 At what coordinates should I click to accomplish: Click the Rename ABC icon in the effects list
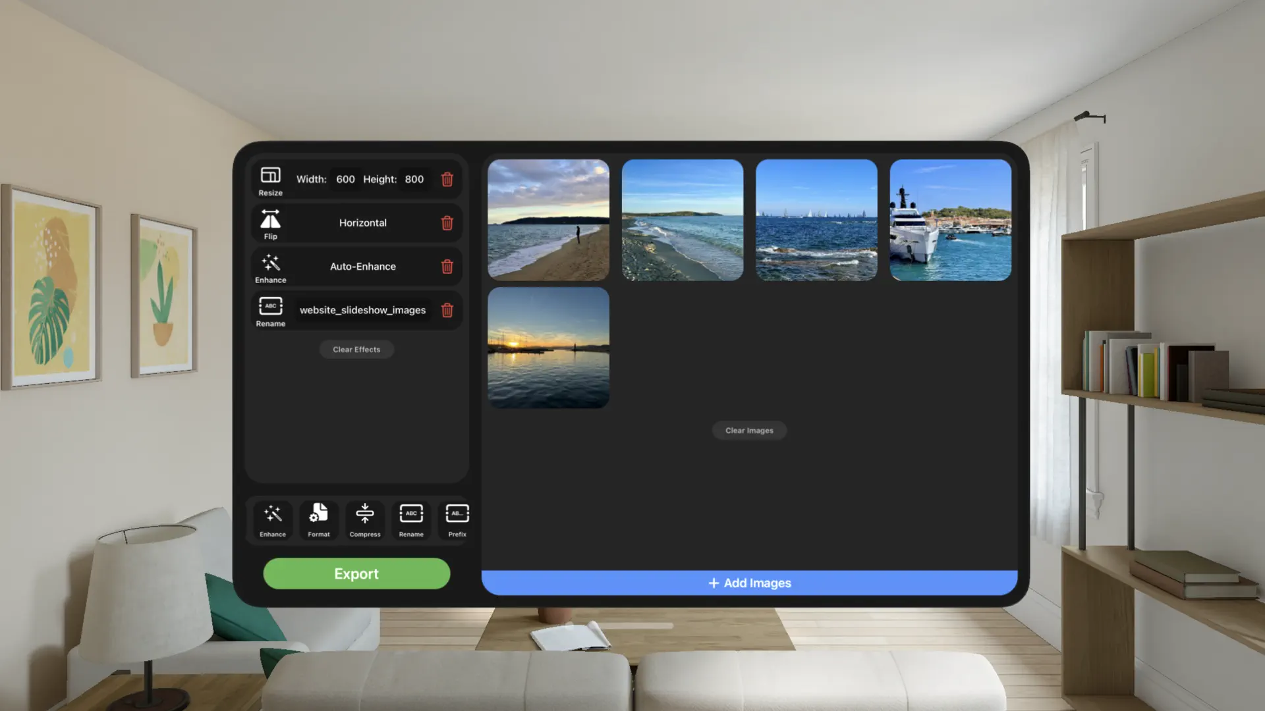(x=270, y=306)
